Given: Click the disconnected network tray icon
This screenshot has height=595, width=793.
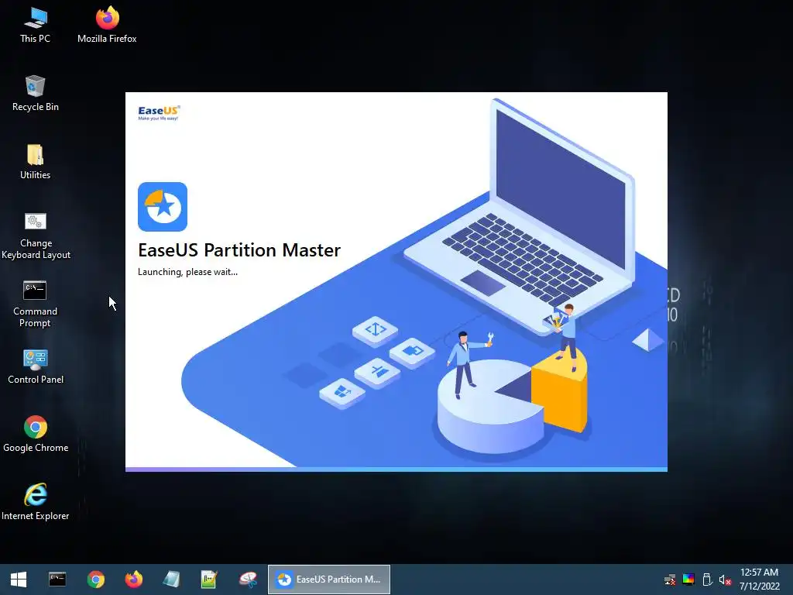Looking at the screenshot, I should [670, 580].
